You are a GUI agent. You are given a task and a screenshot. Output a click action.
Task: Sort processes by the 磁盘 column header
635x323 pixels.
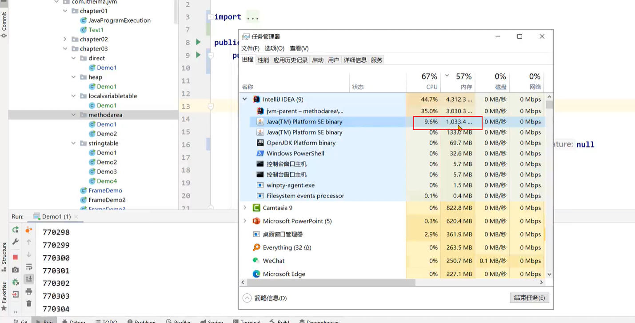[492, 81]
